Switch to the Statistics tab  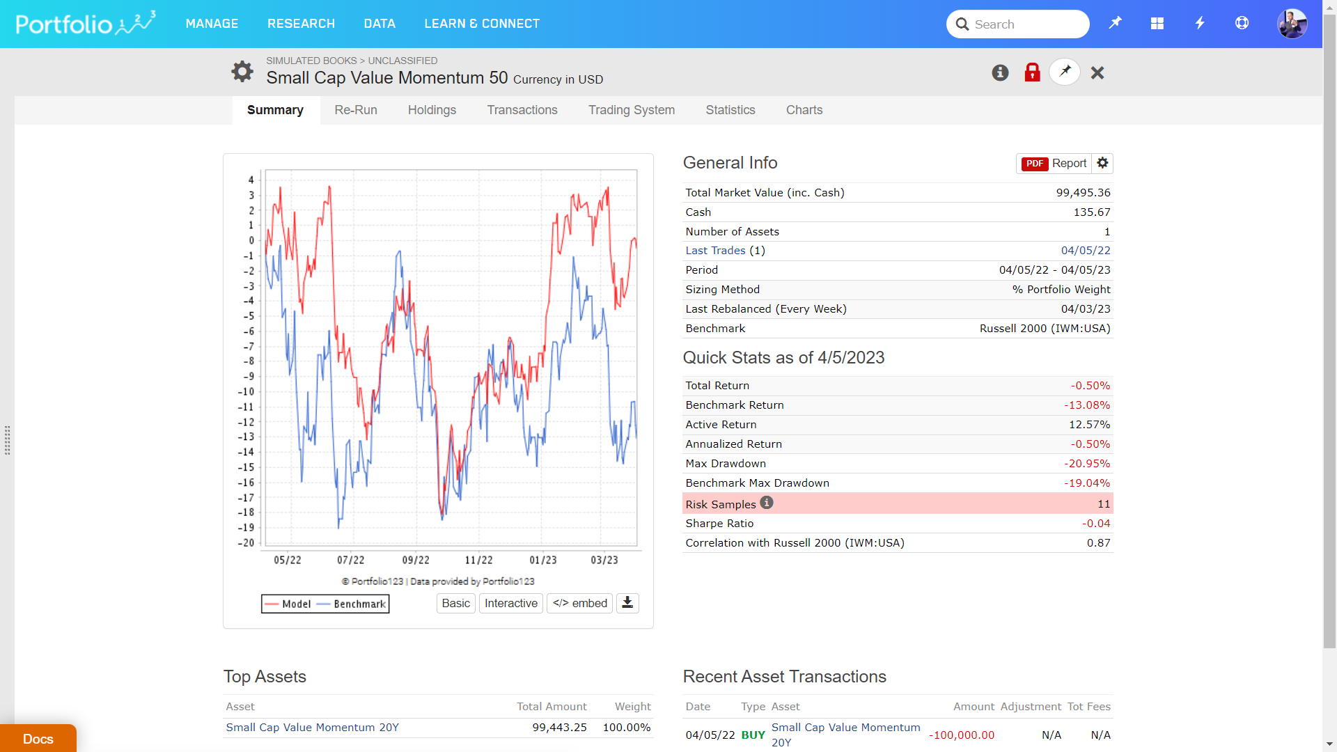point(730,110)
